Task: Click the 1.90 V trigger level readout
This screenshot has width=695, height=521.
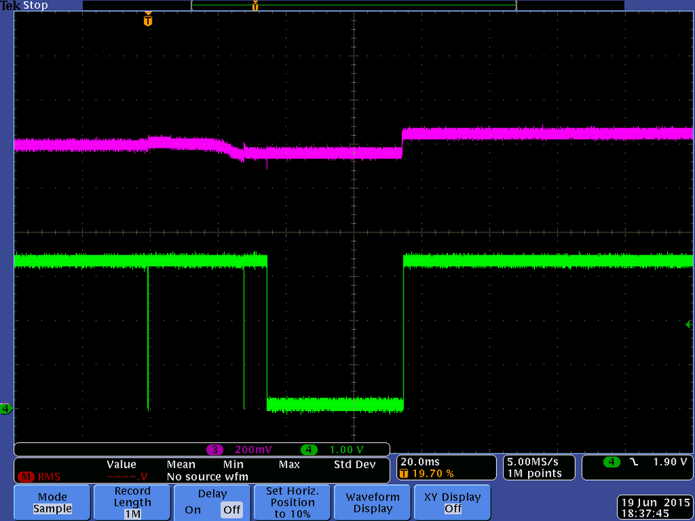Action: (670, 462)
